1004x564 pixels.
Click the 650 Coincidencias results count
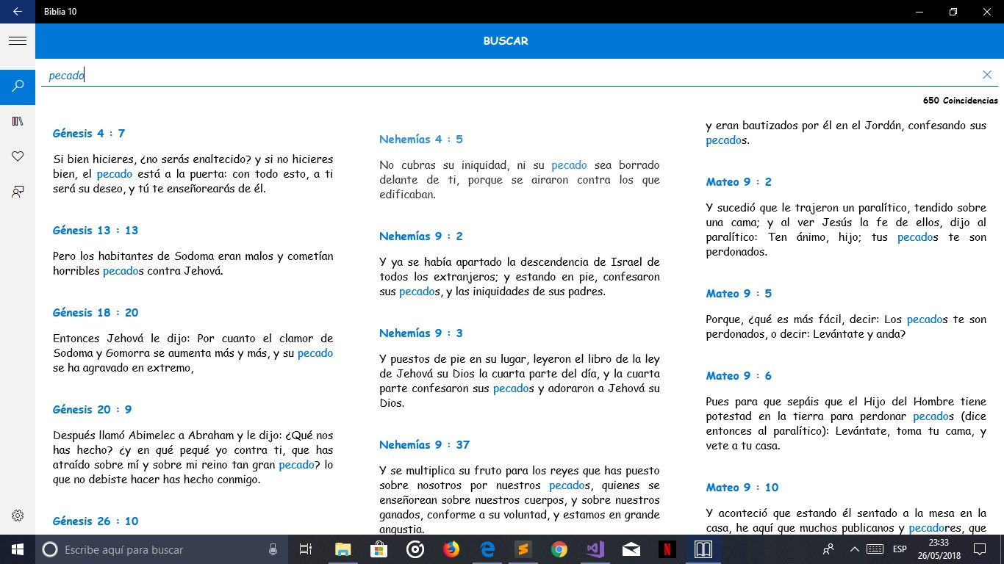tap(960, 101)
